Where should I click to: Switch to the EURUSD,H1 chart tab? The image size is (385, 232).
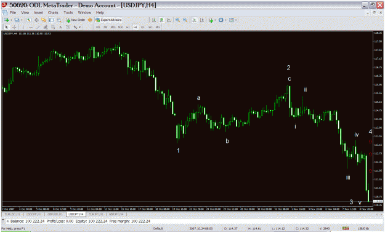pyautogui.click(x=13, y=214)
